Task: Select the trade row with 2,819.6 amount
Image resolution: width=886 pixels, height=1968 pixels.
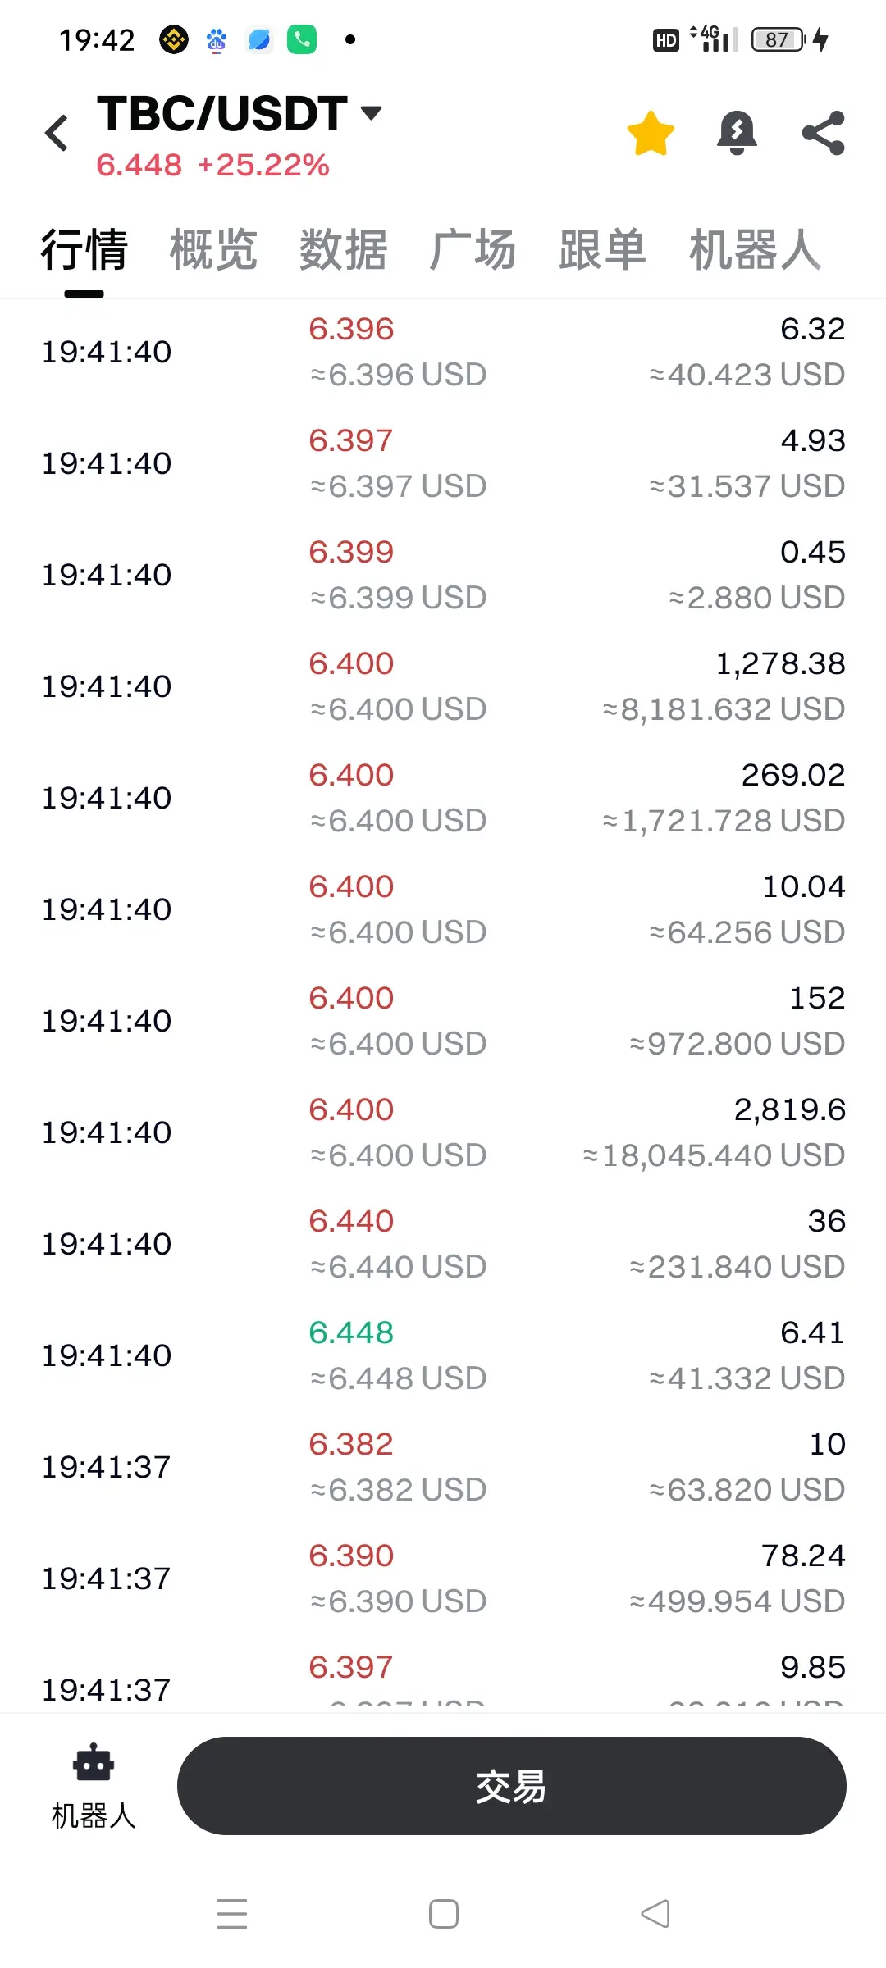Action: 443,1132
